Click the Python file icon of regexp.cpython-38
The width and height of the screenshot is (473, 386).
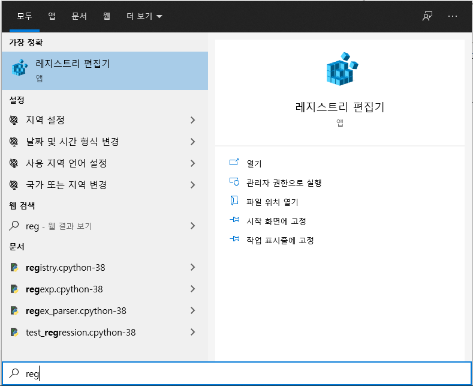pyautogui.click(x=14, y=289)
